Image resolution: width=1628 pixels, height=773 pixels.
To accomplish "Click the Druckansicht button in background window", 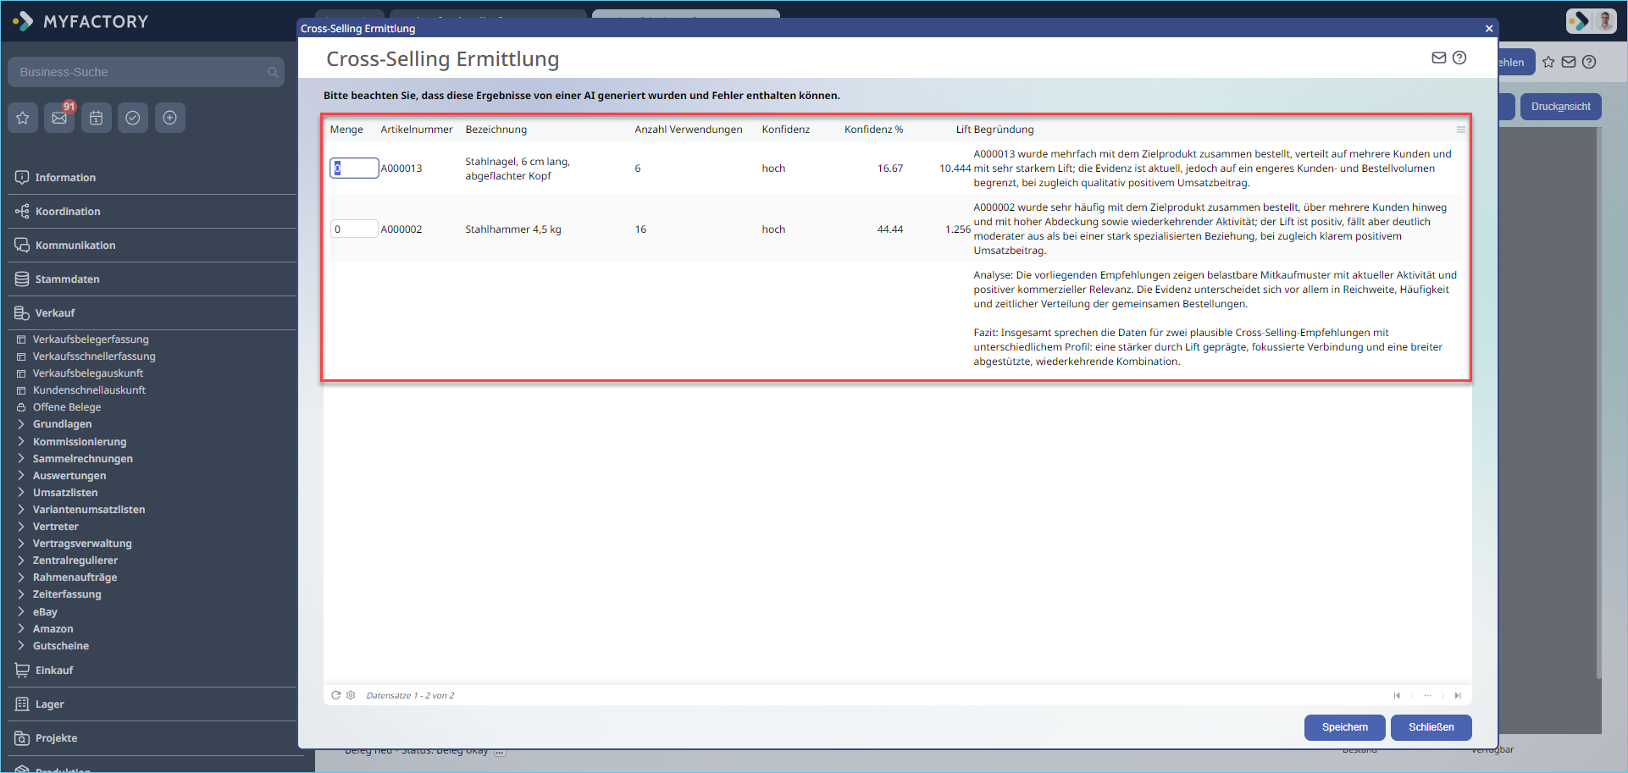I will pyautogui.click(x=1561, y=107).
